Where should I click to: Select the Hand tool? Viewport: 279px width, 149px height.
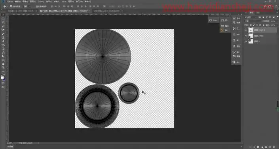(3, 64)
